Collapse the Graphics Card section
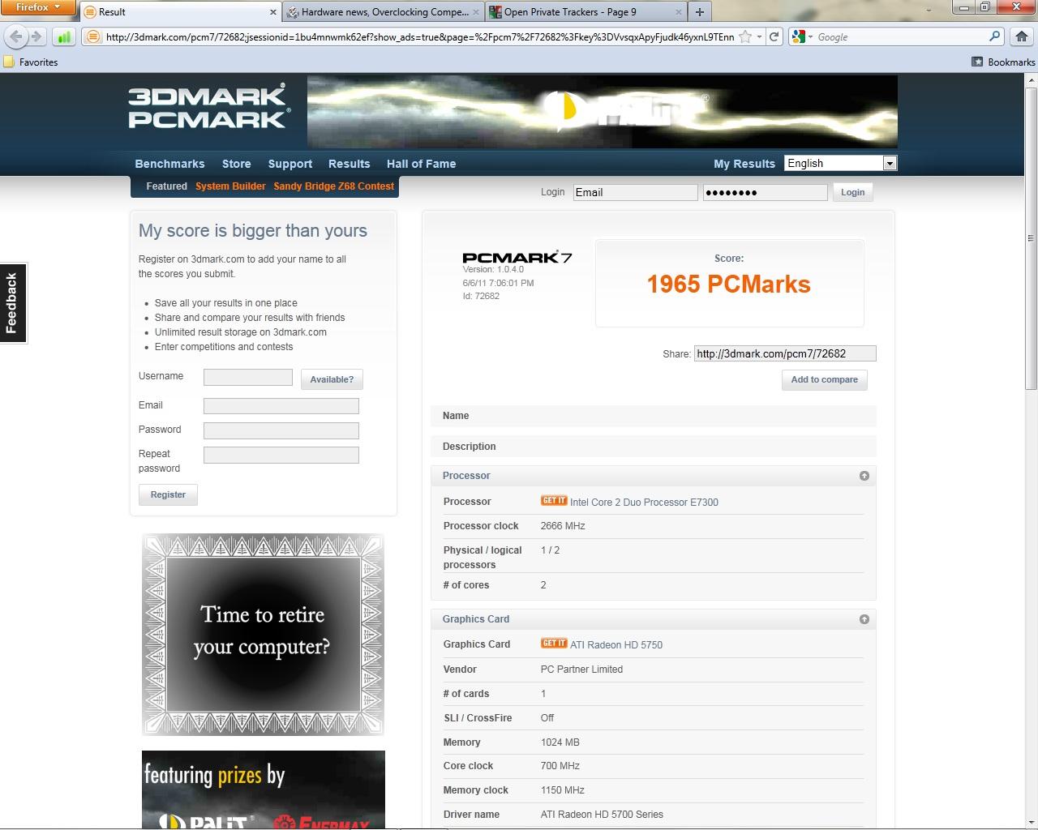 [x=864, y=619]
